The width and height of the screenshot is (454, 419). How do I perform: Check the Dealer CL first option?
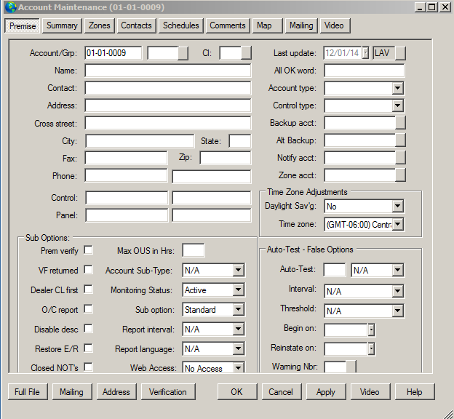(x=88, y=290)
